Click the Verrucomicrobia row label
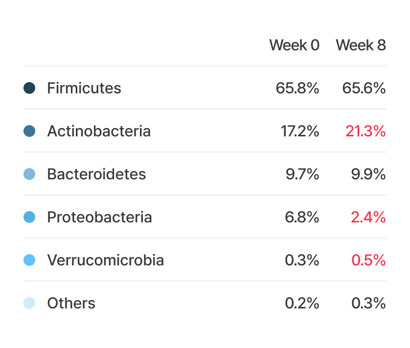The image size is (410, 348). pyautogui.click(x=105, y=260)
